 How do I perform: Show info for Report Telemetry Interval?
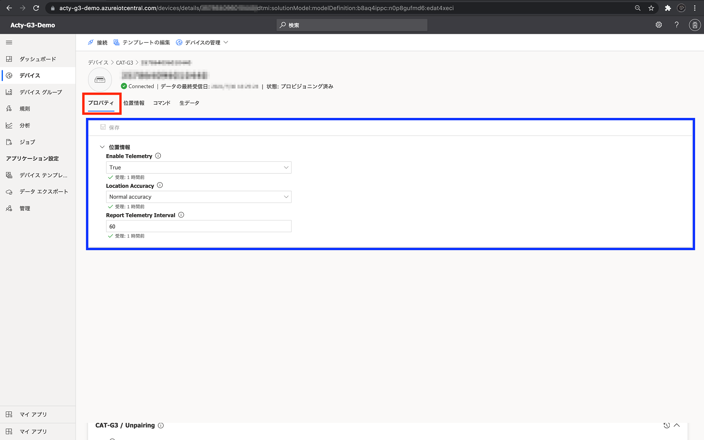pos(181,215)
